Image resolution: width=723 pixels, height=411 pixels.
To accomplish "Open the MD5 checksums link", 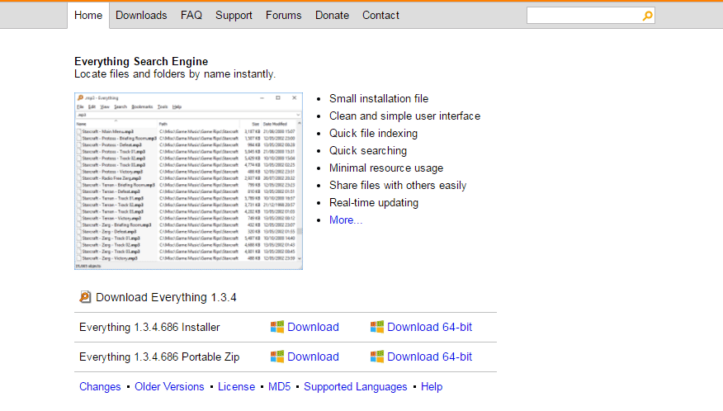I will (280, 386).
